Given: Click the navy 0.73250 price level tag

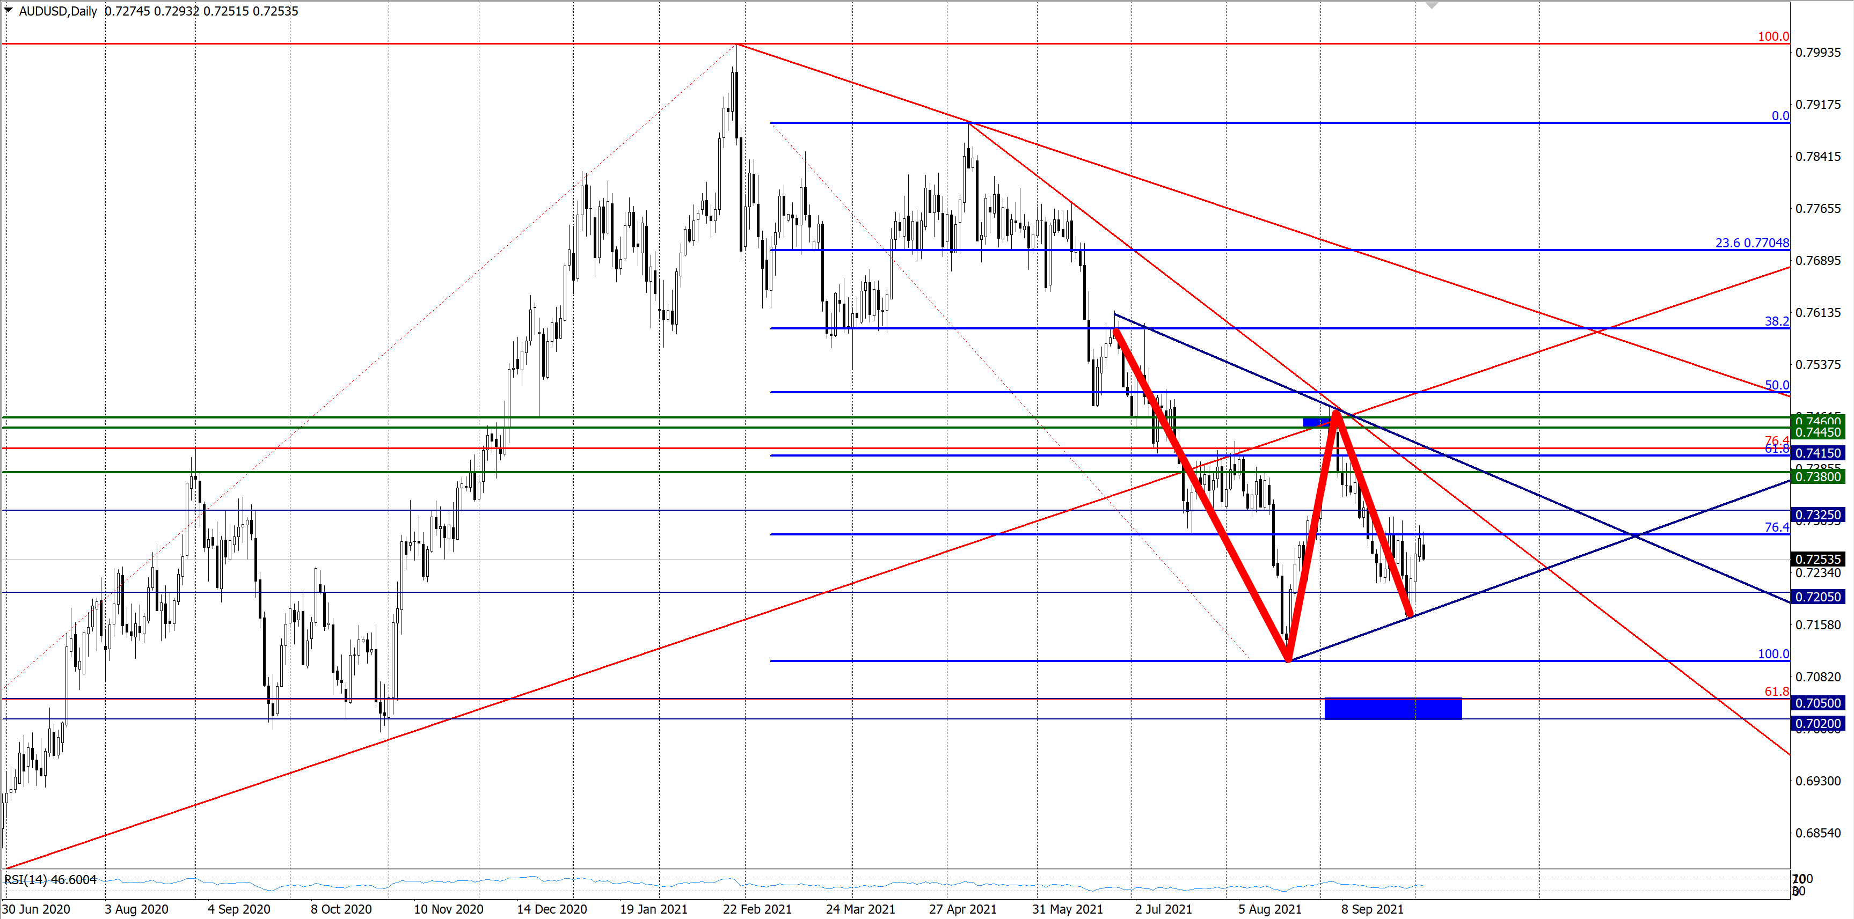Looking at the screenshot, I should click(1817, 515).
